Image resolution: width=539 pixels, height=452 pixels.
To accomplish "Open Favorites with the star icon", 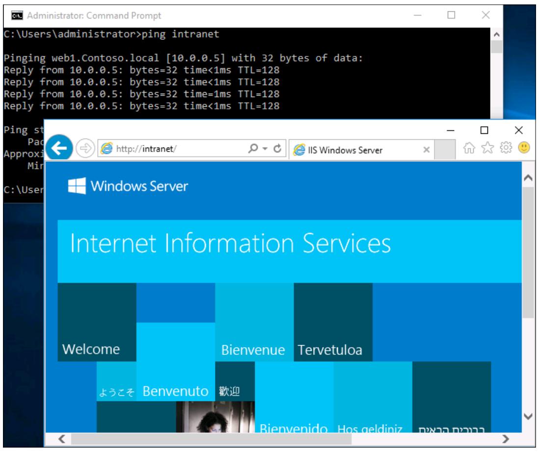I will pyautogui.click(x=487, y=148).
